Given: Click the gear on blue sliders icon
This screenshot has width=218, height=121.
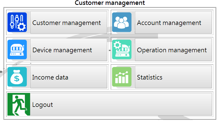Looking at the screenshot, I should 22,27.
